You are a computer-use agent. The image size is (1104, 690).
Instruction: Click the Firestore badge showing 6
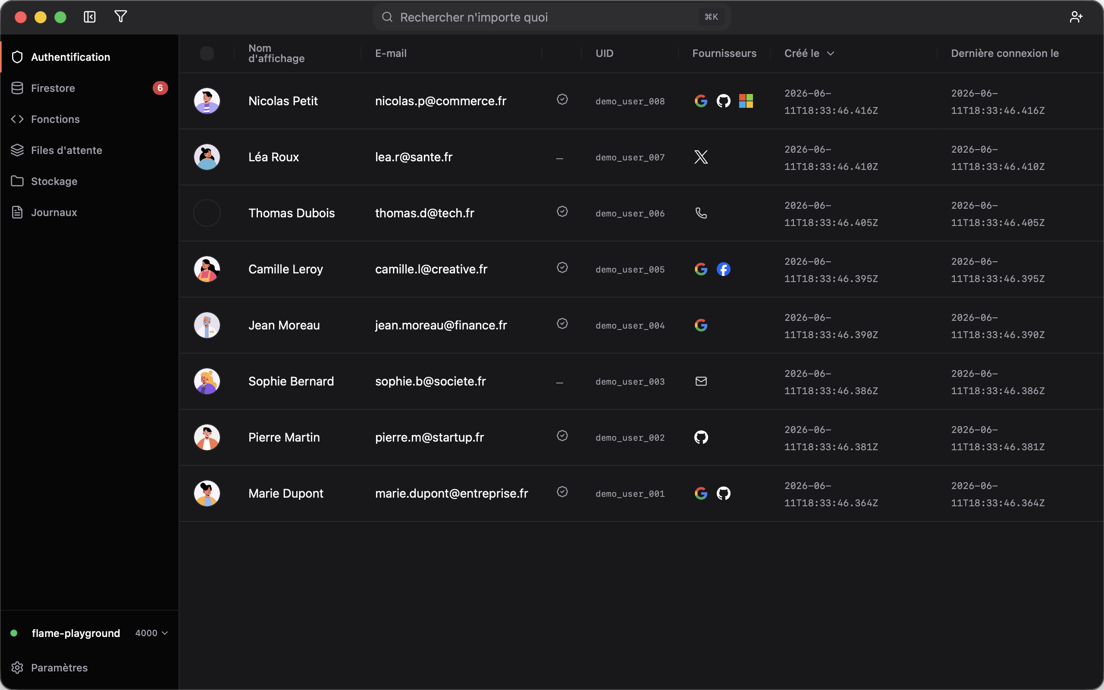tap(160, 88)
